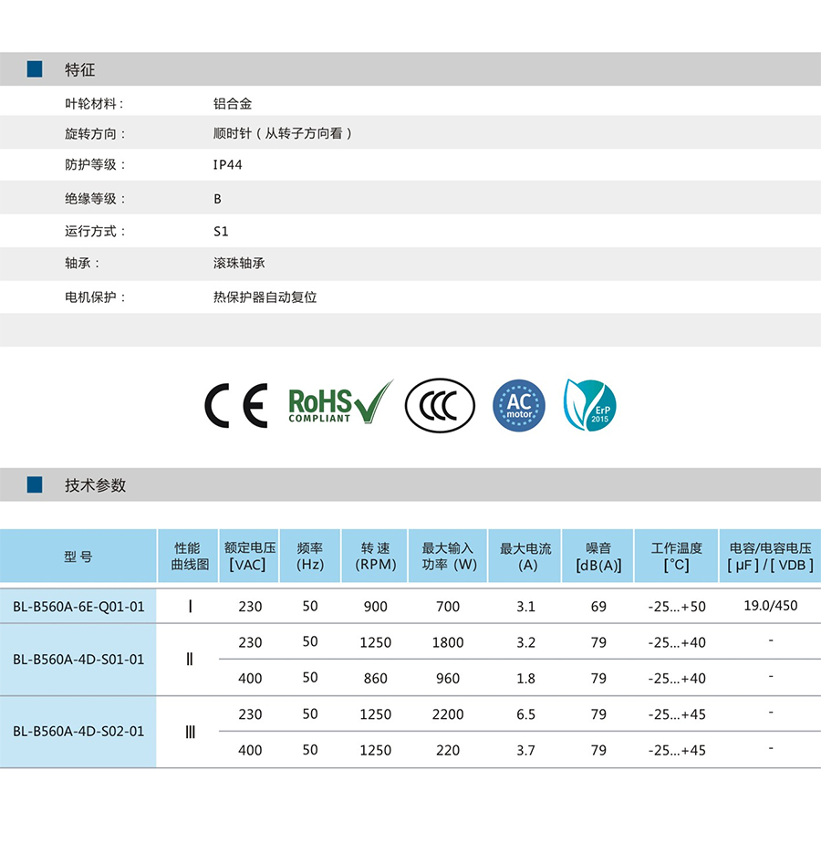Click the 电容/电容电压 column header
The width and height of the screenshot is (821, 843).
(x=771, y=557)
